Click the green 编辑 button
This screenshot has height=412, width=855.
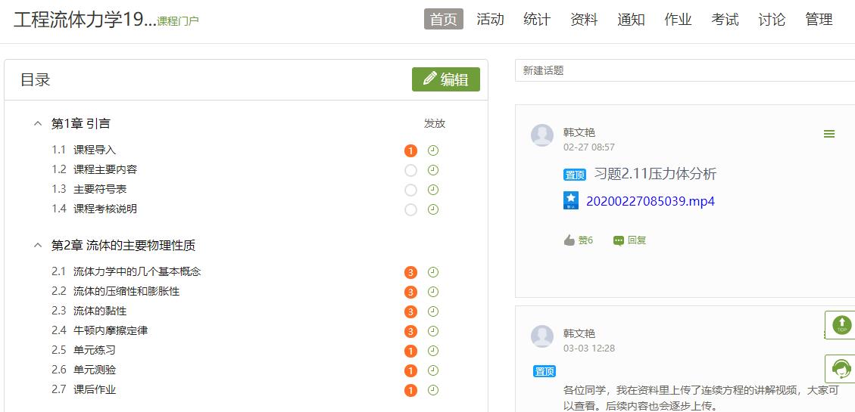[446, 79]
